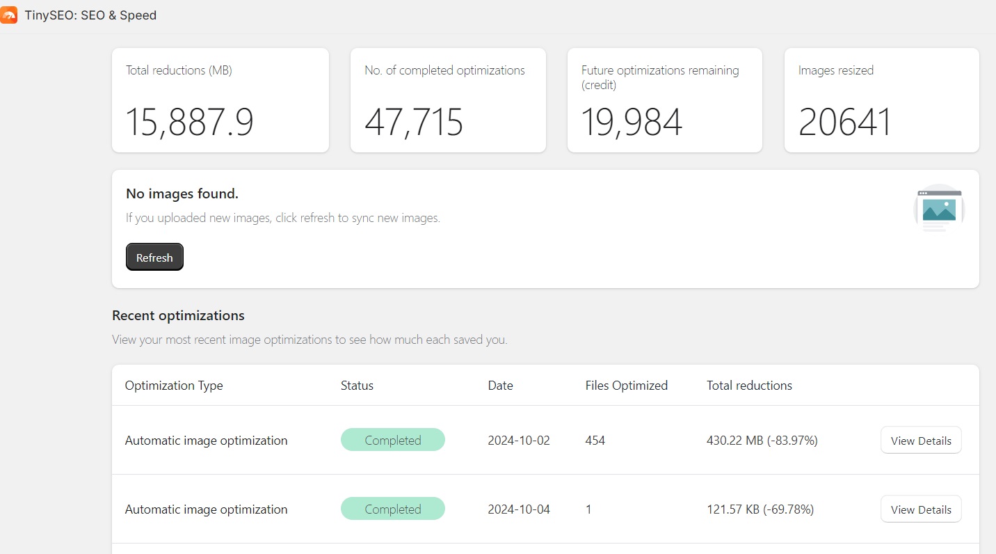Viewport: 996px width, 554px height.
Task: Click the Completed badge on the second row
Action: [x=392, y=509]
